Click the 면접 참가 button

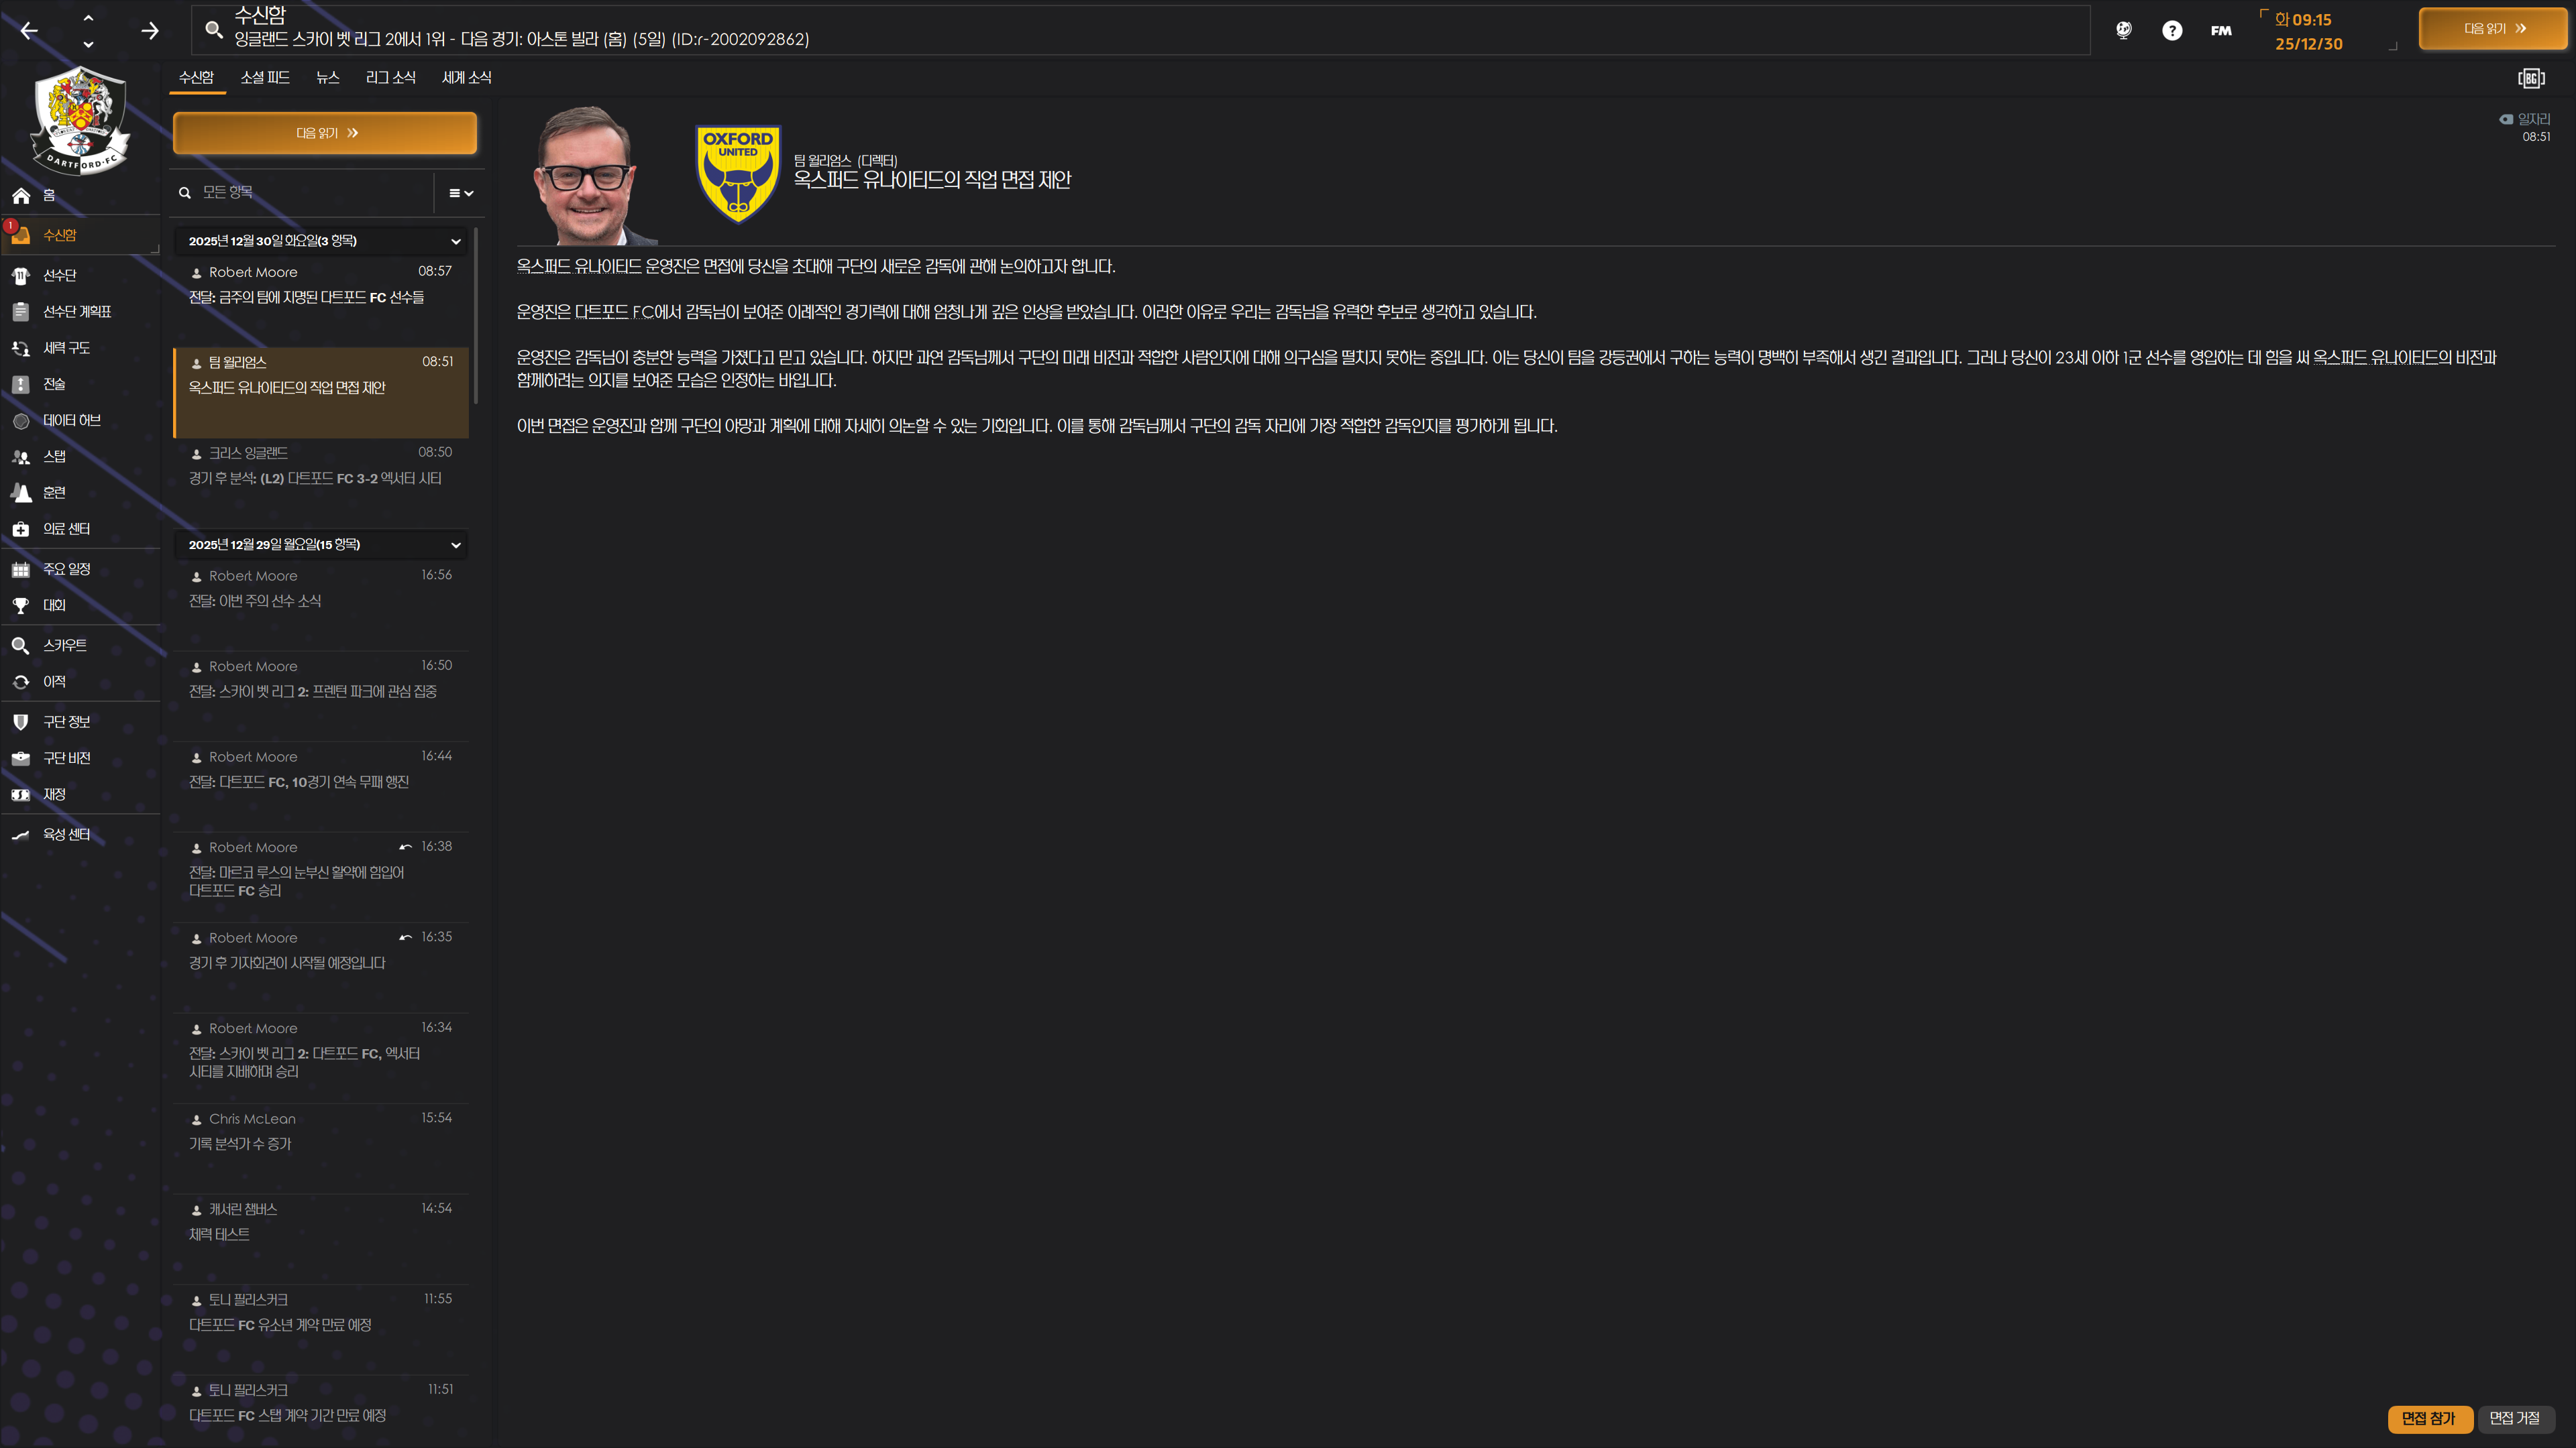[2429, 1418]
